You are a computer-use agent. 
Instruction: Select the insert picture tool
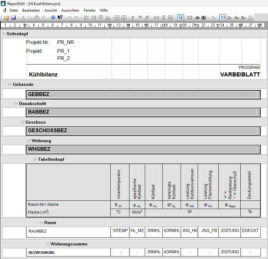pos(204,17)
